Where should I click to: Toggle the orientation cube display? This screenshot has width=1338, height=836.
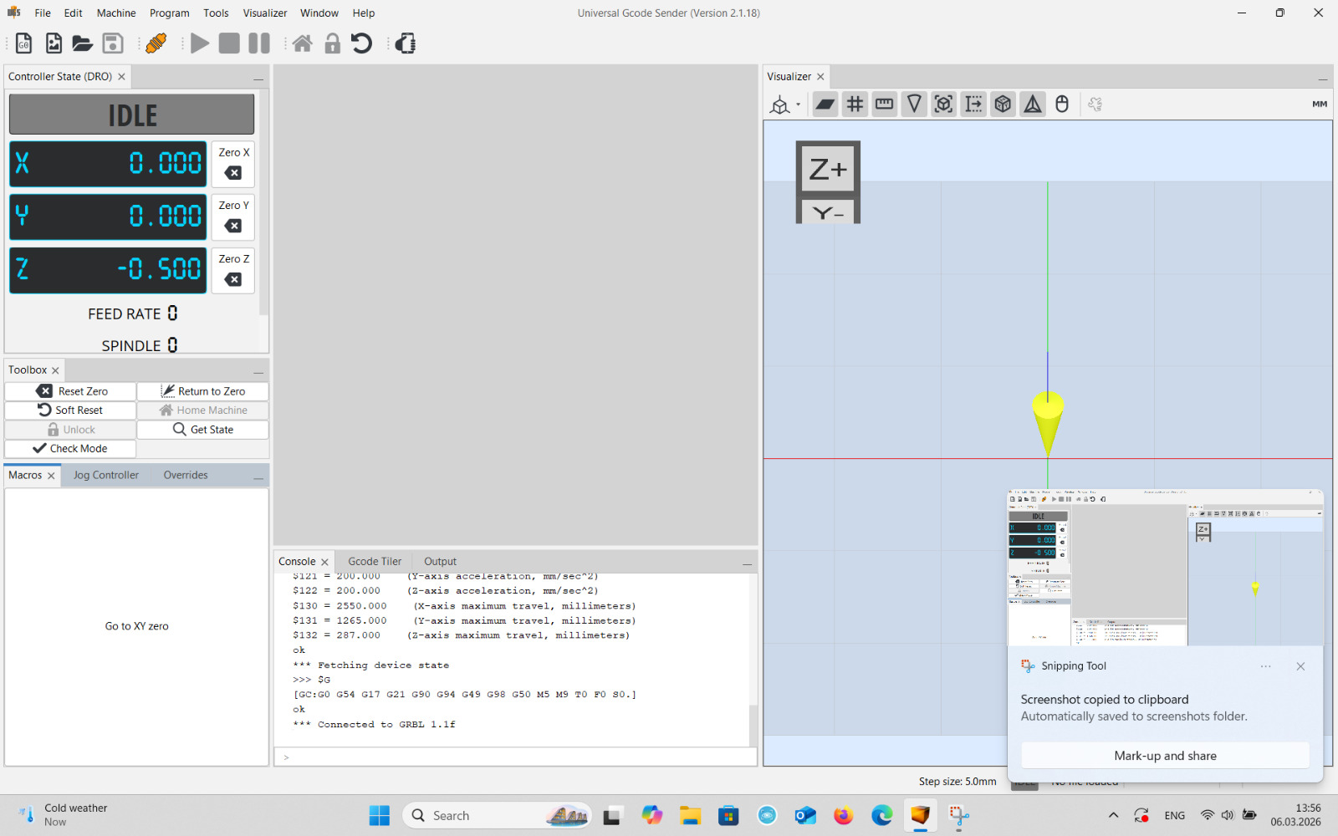1003,104
